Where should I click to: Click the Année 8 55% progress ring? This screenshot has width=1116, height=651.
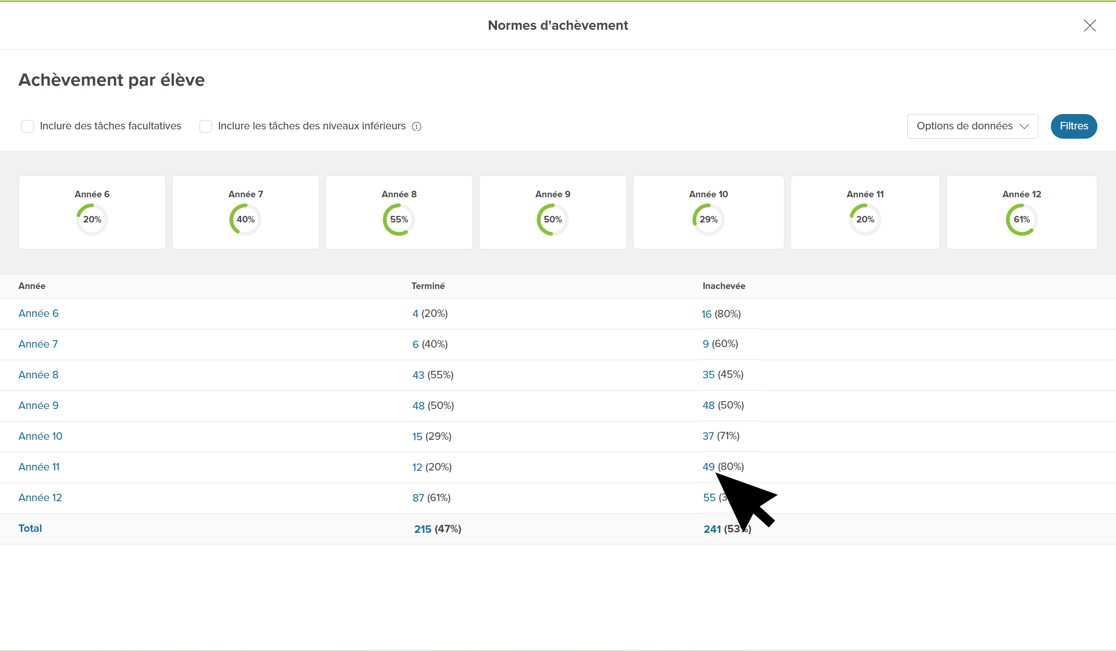(399, 220)
